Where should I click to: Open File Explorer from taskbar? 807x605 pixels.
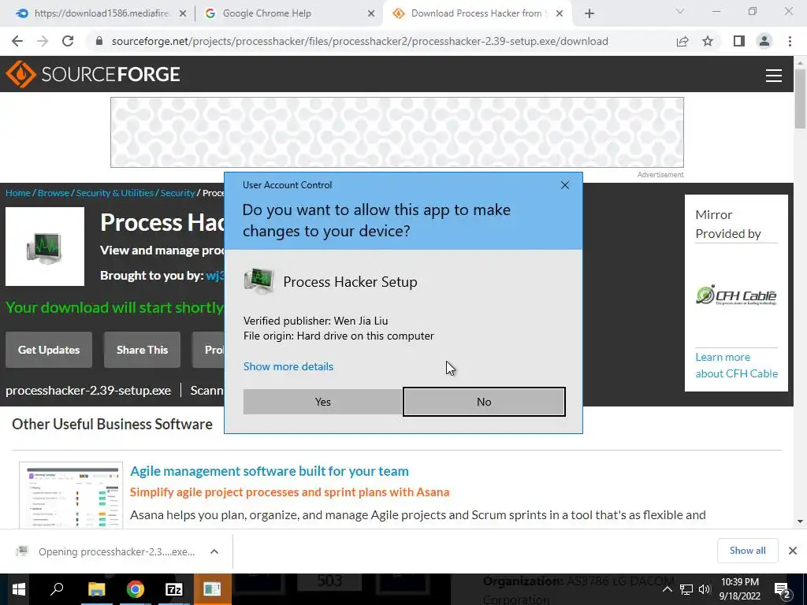(96, 589)
